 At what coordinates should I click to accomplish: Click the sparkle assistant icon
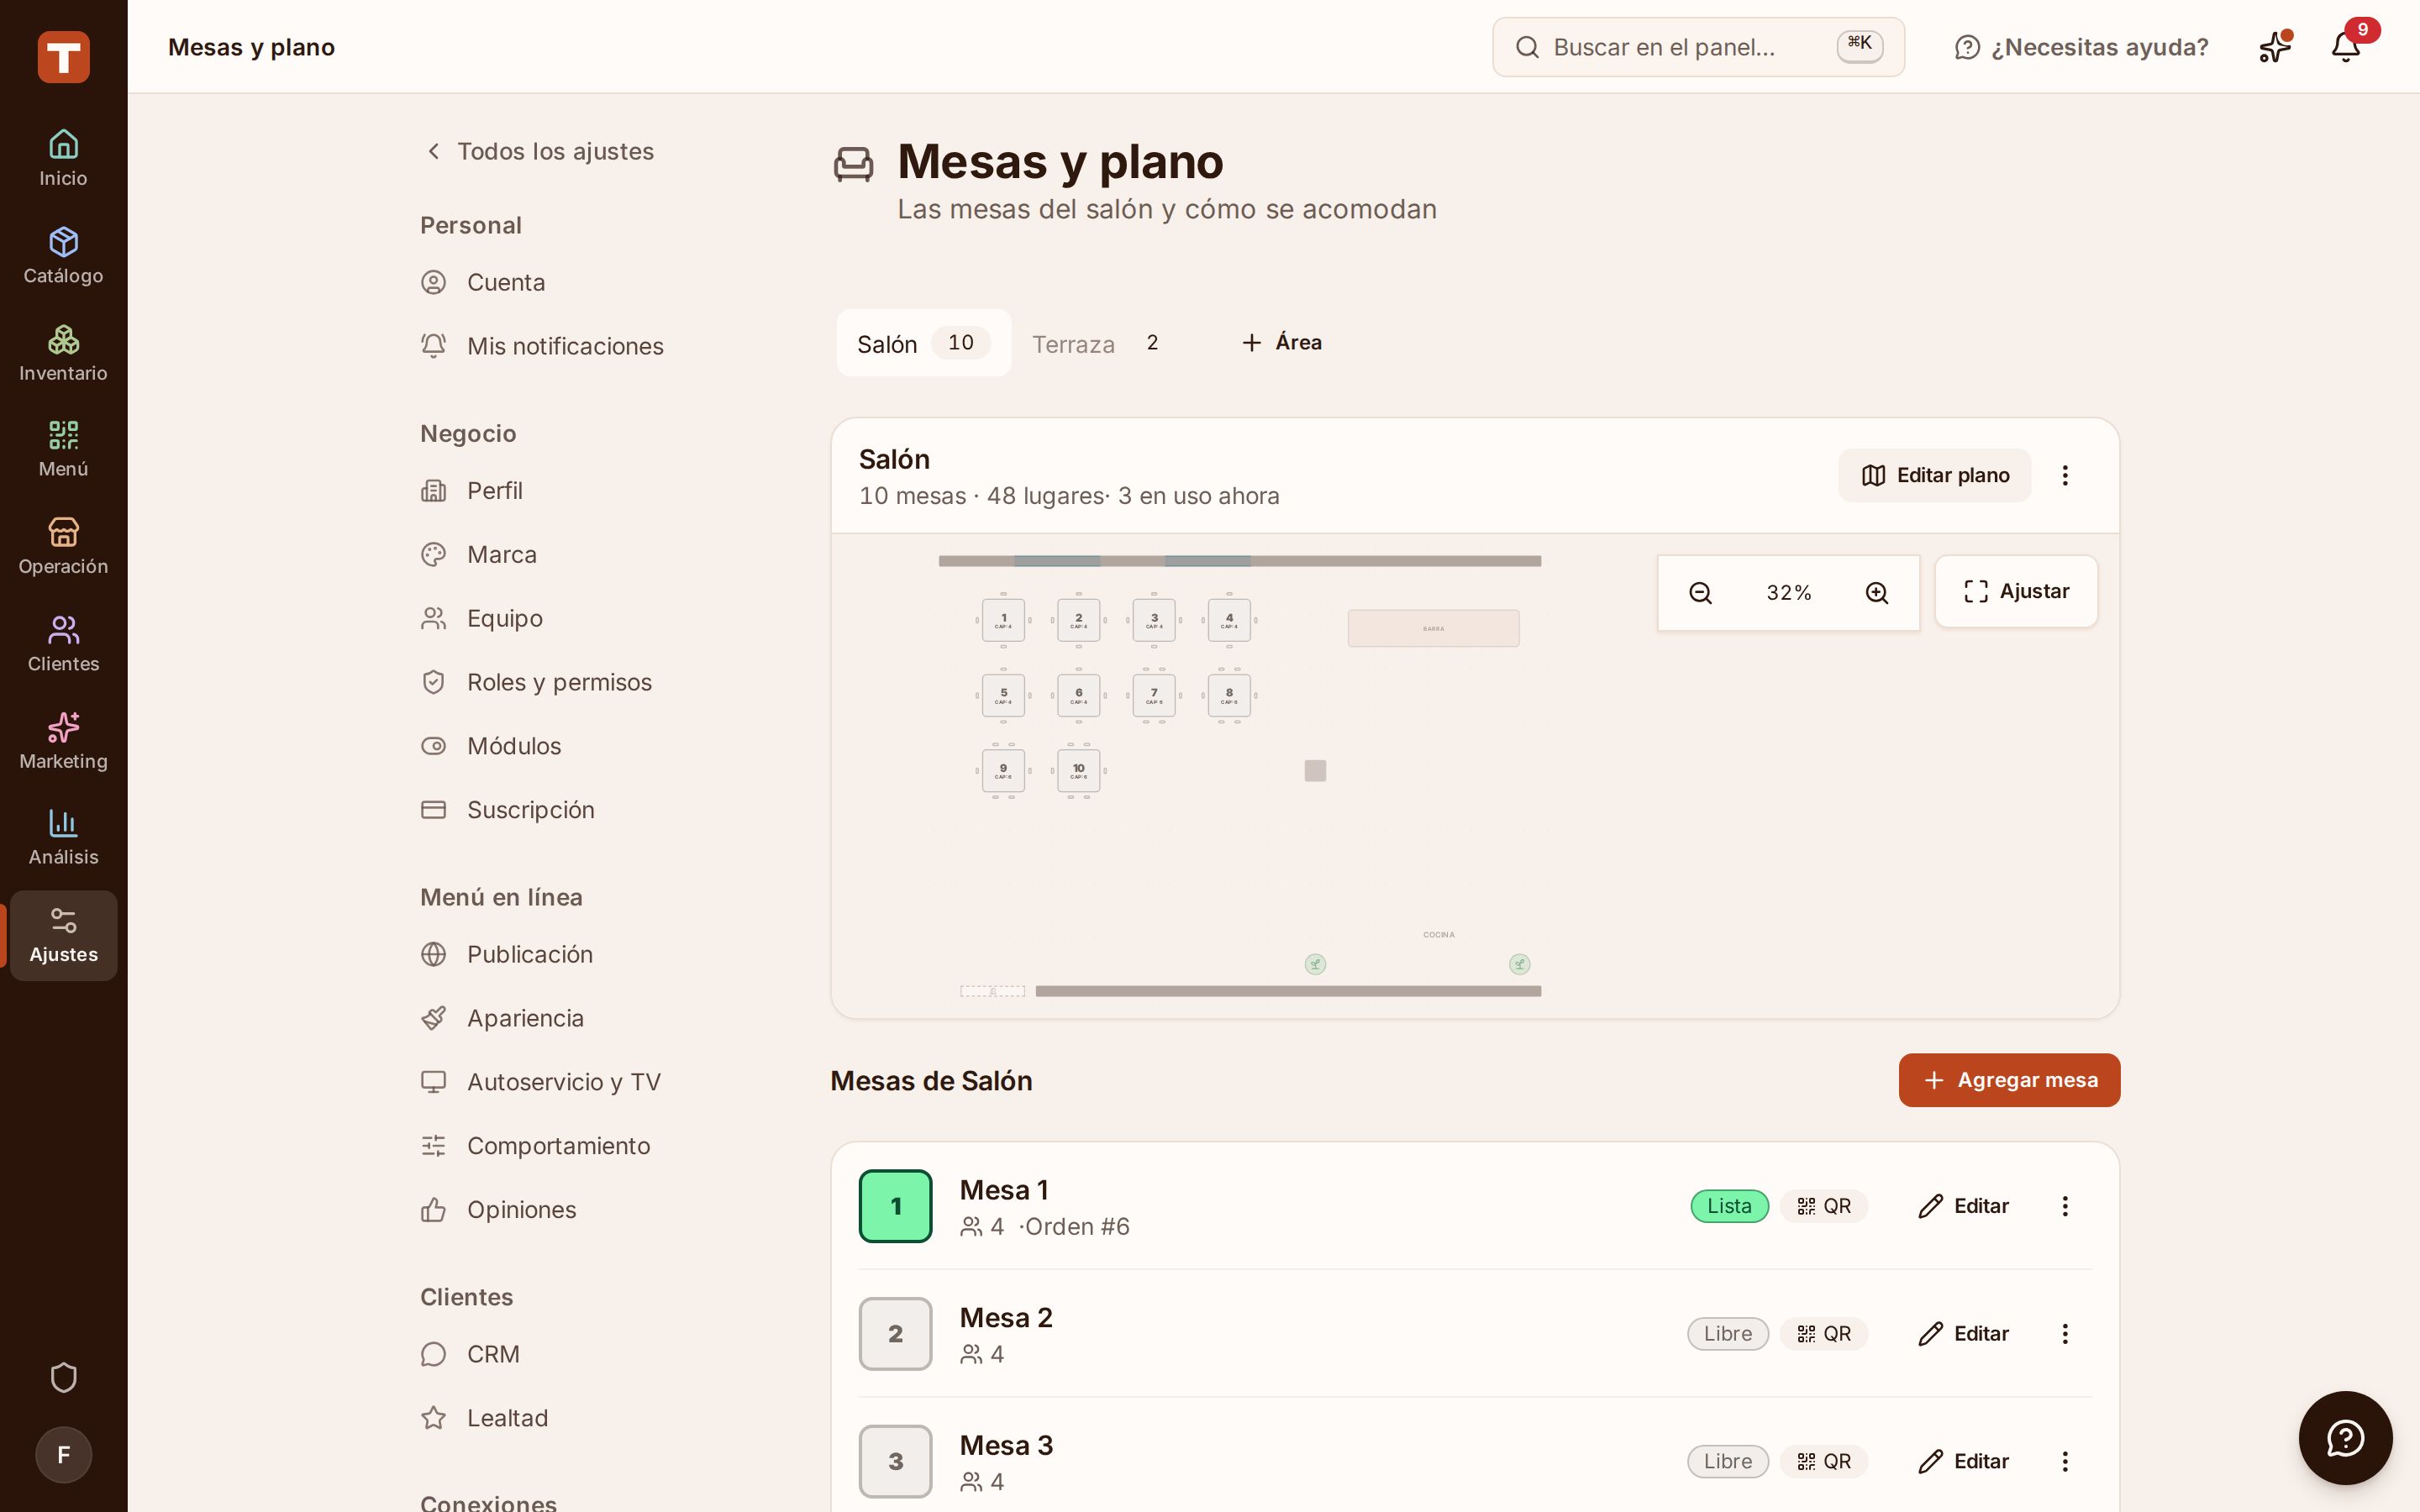[2274, 47]
